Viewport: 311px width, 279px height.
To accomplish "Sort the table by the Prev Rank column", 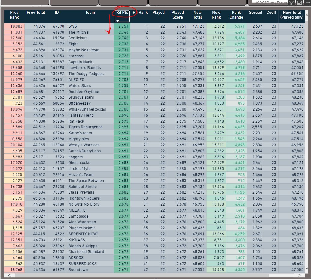I will click(14, 14).
